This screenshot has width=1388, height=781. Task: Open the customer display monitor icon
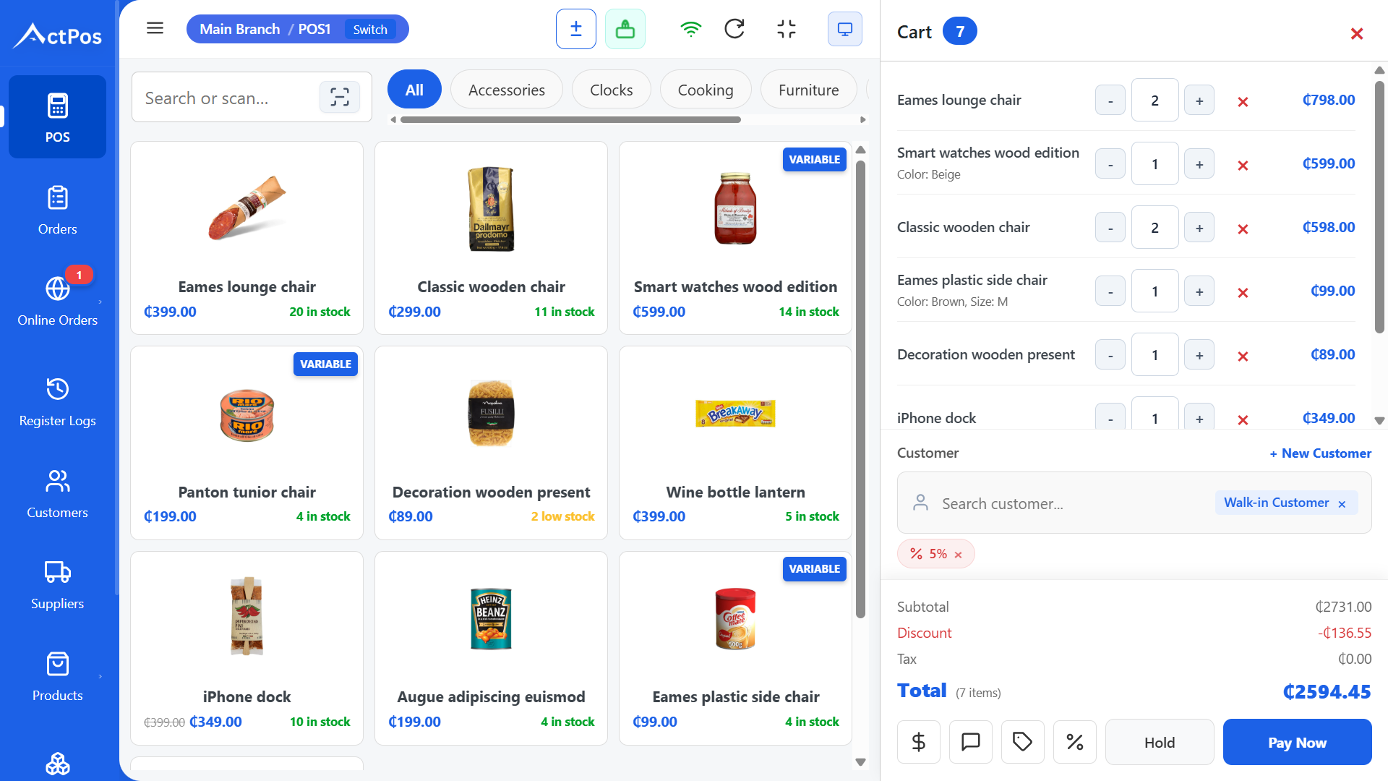point(845,29)
